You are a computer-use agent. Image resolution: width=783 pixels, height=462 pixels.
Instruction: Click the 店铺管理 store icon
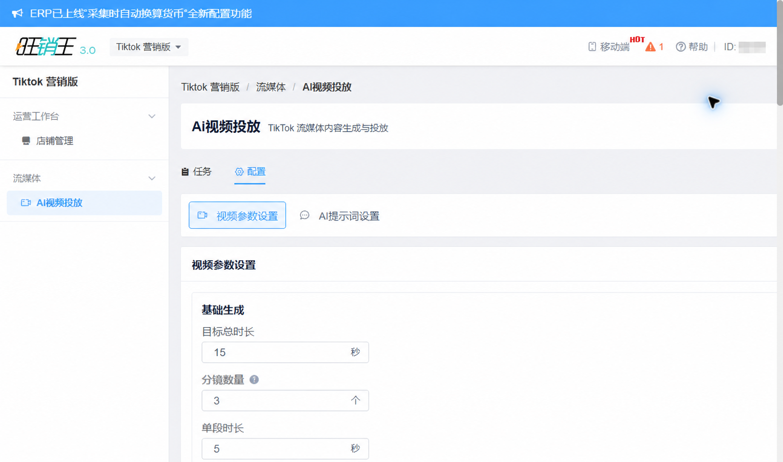(x=26, y=141)
